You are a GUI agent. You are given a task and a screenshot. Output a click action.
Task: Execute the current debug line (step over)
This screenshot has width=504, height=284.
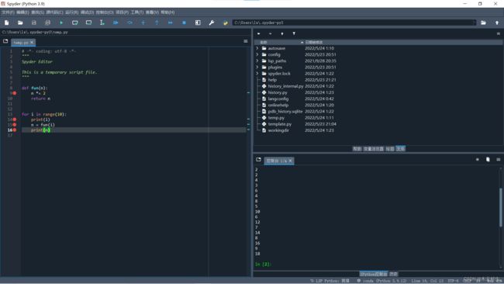129,23
